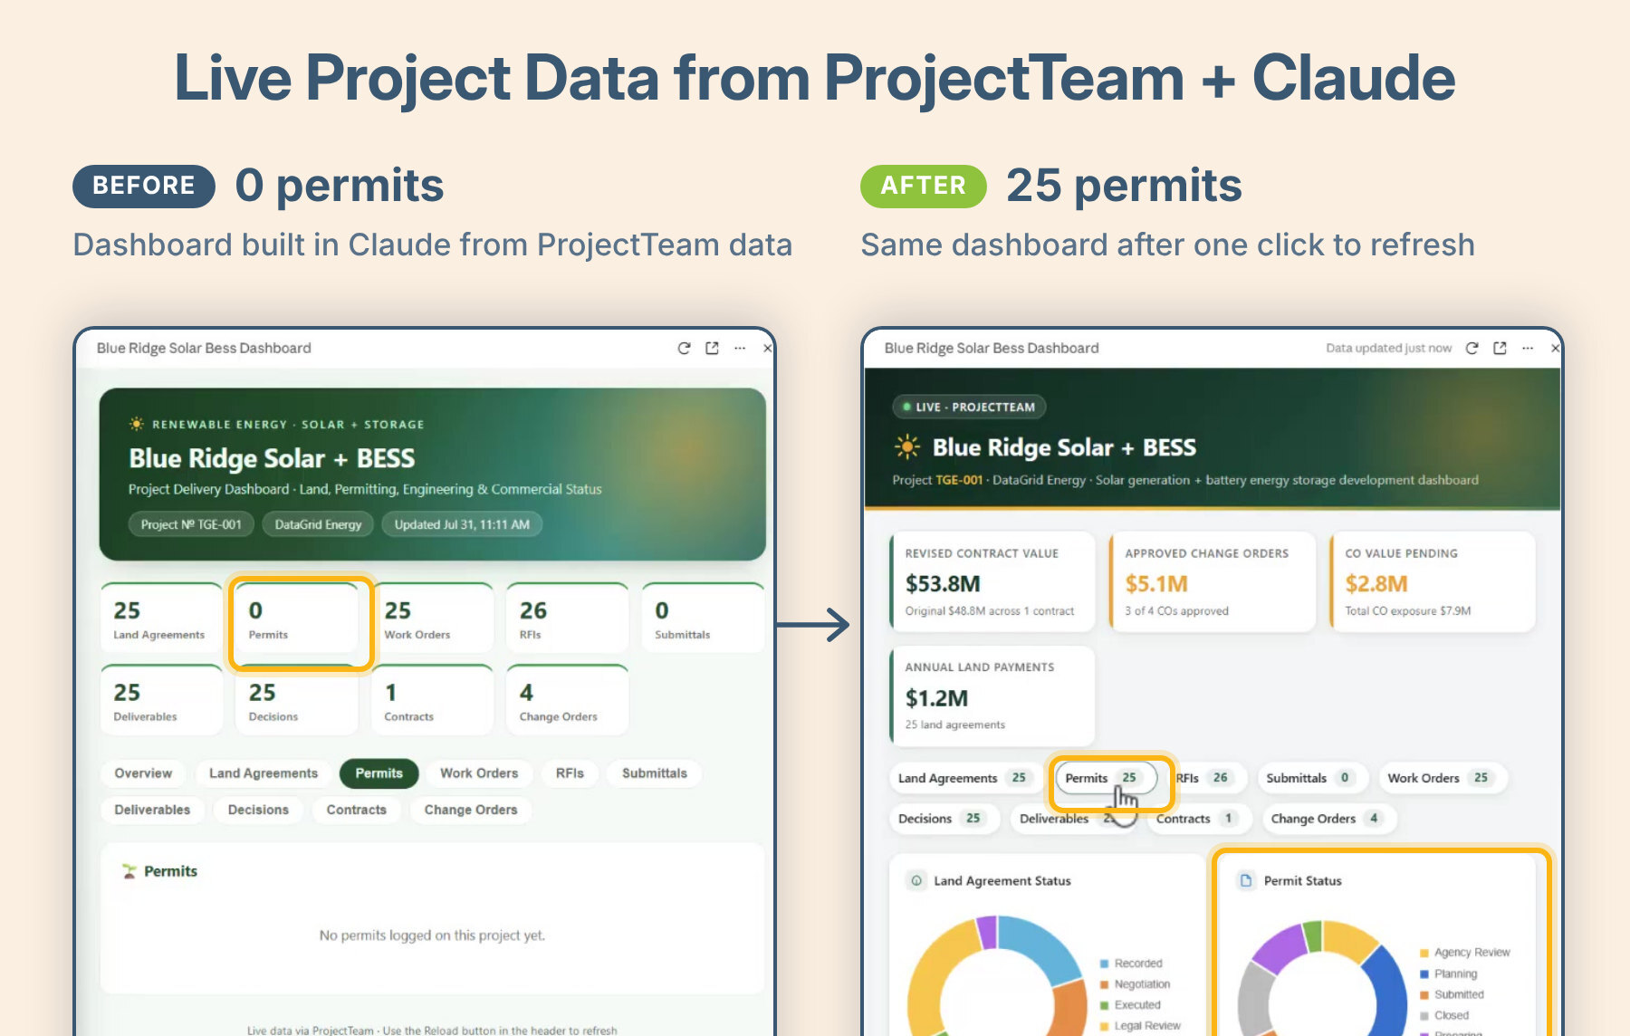Open left dashboard in new window icon
1630x1036 pixels.
pyautogui.click(x=712, y=348)
